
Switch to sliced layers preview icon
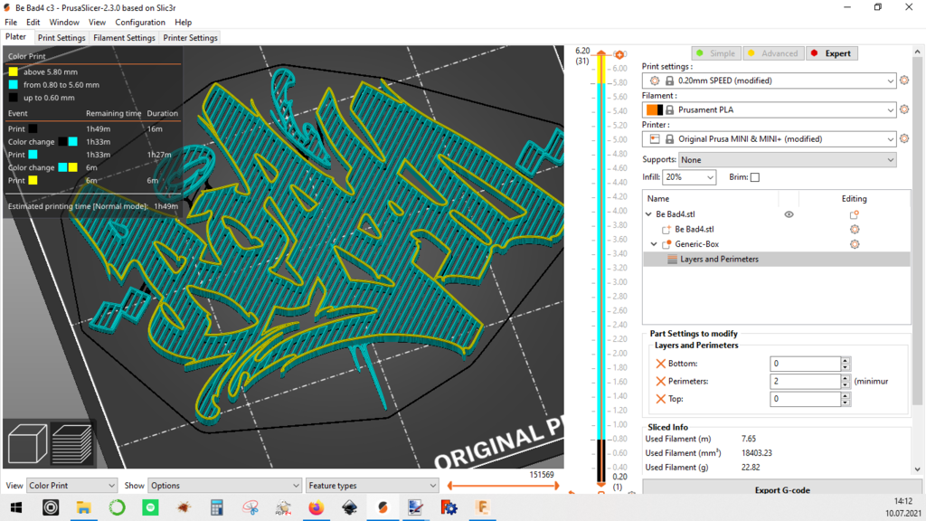71,444
